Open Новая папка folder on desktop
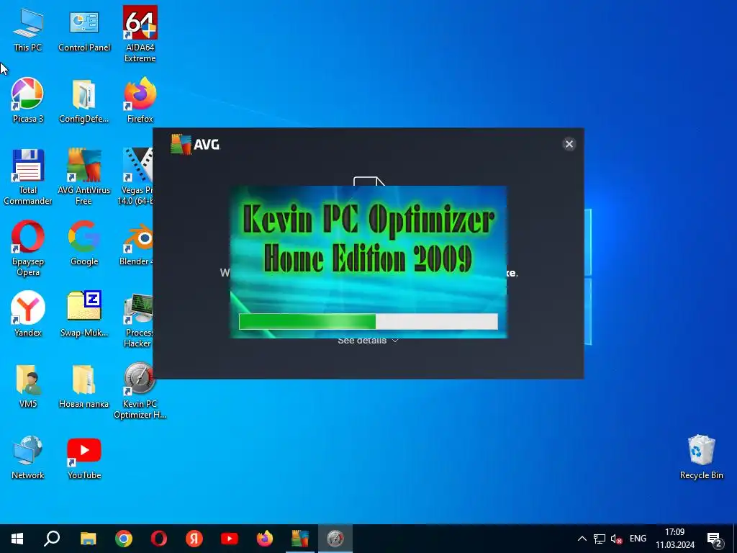The height and width of the screenshot is (553, 737). 83,386
